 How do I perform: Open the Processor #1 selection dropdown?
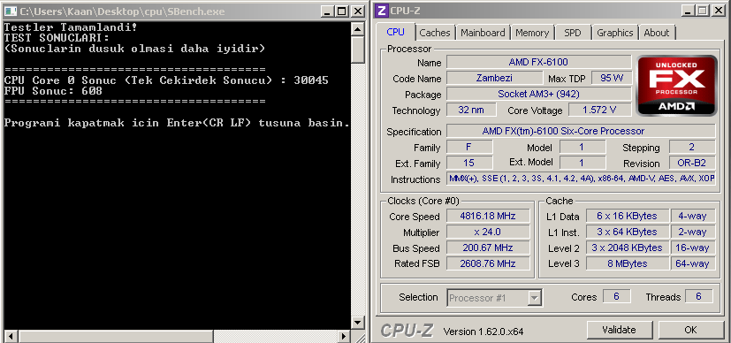tap(495, 297)
